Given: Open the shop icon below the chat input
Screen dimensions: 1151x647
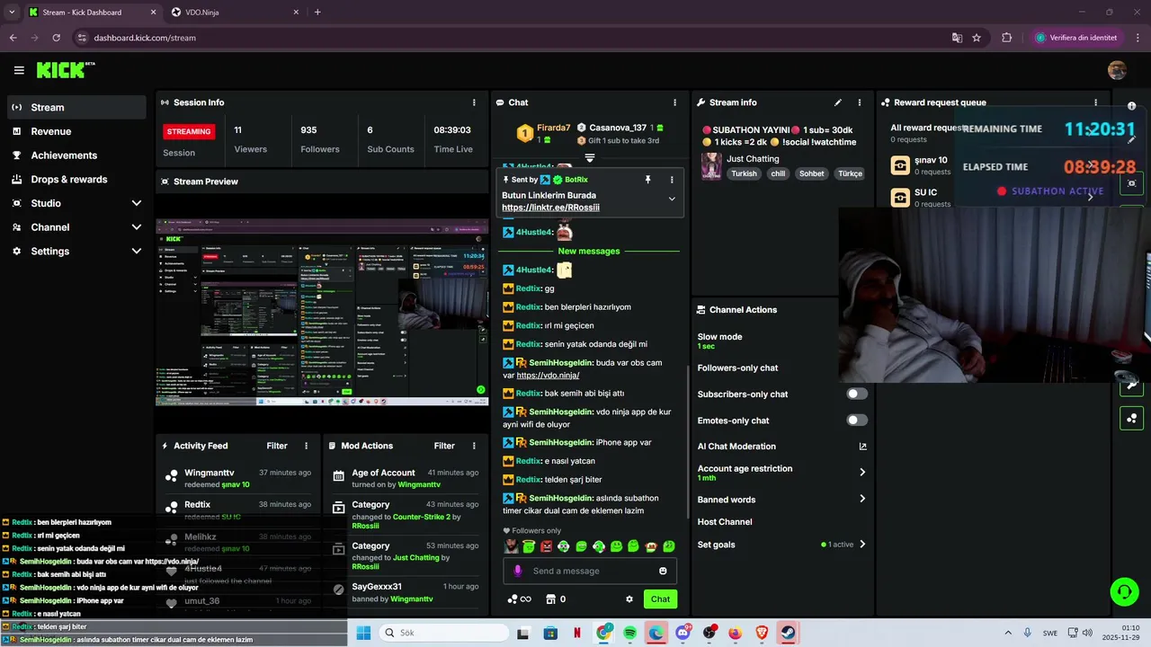Looking at the screenshot, I should point(550,599).
